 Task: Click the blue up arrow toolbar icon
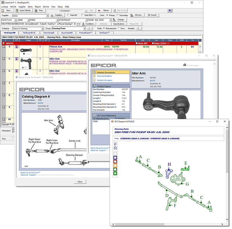click(170, 10)
